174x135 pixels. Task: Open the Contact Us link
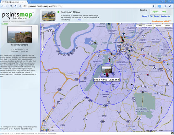click(166, 16)
